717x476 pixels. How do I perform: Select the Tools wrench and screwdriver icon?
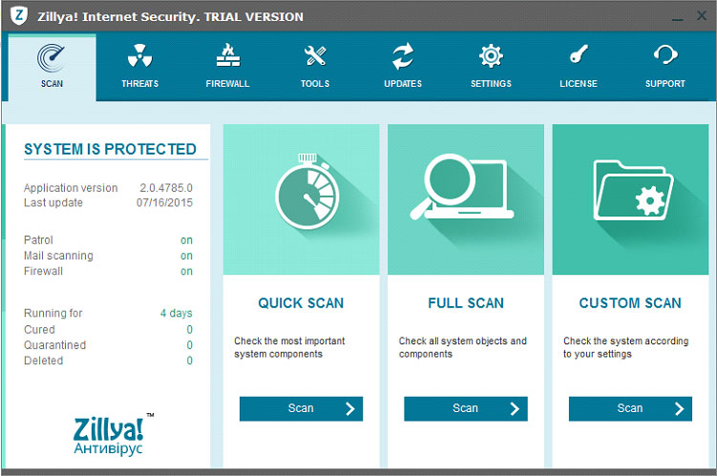click(315, 56)
